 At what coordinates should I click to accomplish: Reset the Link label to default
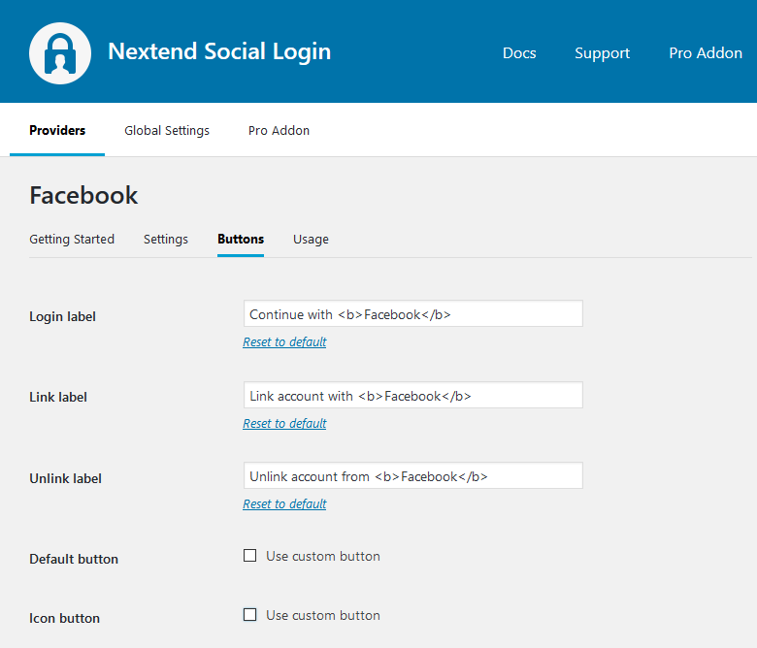click(x=284, y=424)
